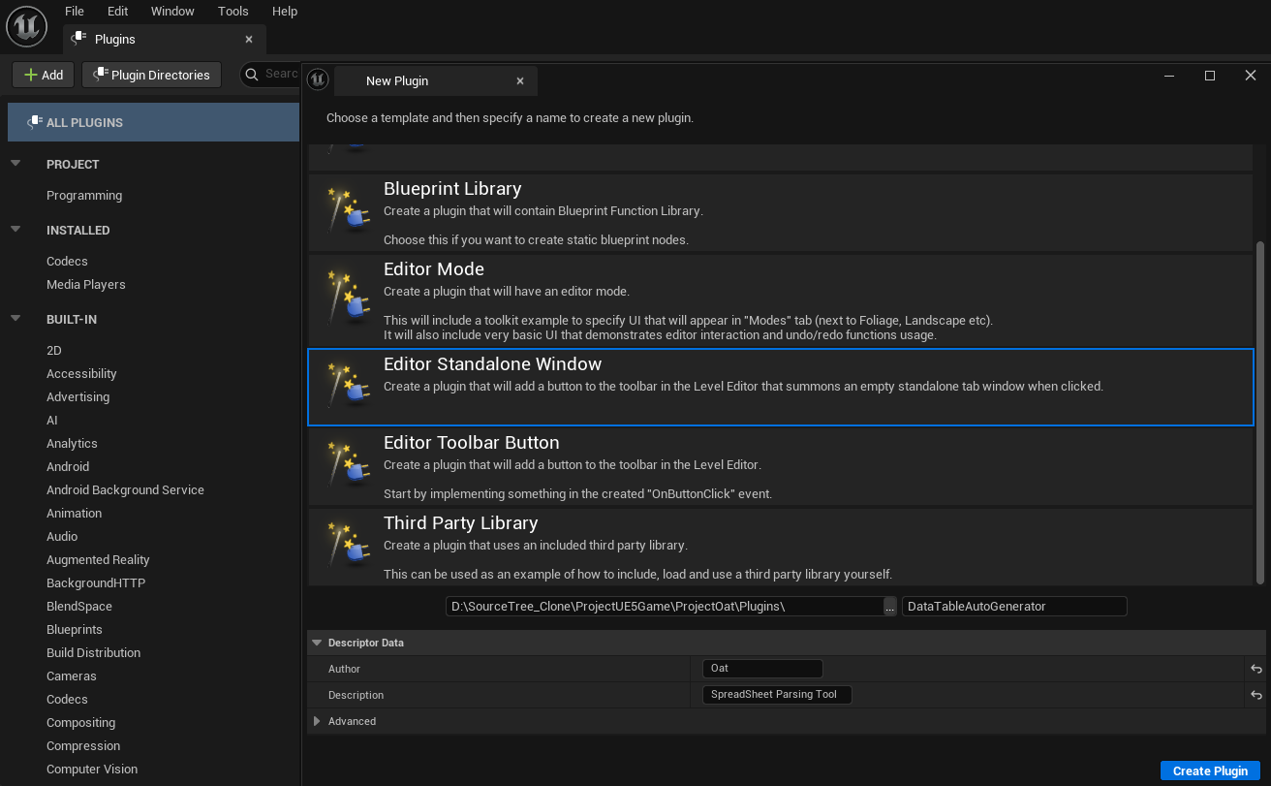Viewport: 1271px width, 786px height.
Task: Select Media Players category
Action: 86,284
